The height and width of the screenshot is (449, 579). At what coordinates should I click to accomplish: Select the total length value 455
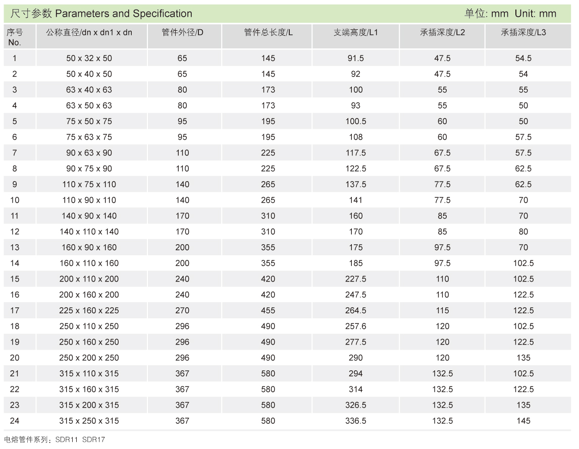[268, 310]
